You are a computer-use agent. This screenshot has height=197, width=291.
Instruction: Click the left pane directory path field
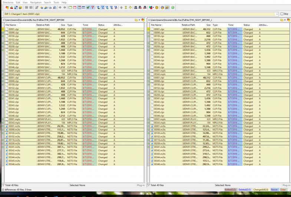pos(68,20)
